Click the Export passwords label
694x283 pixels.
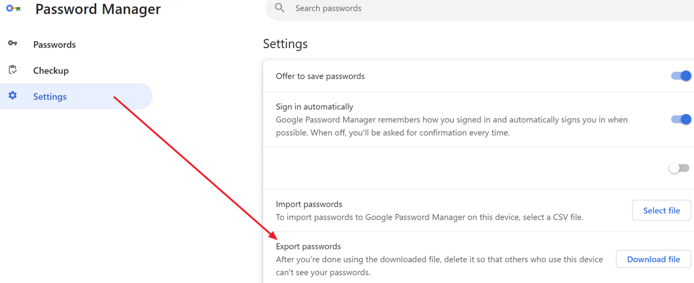(x=308, y=246)
